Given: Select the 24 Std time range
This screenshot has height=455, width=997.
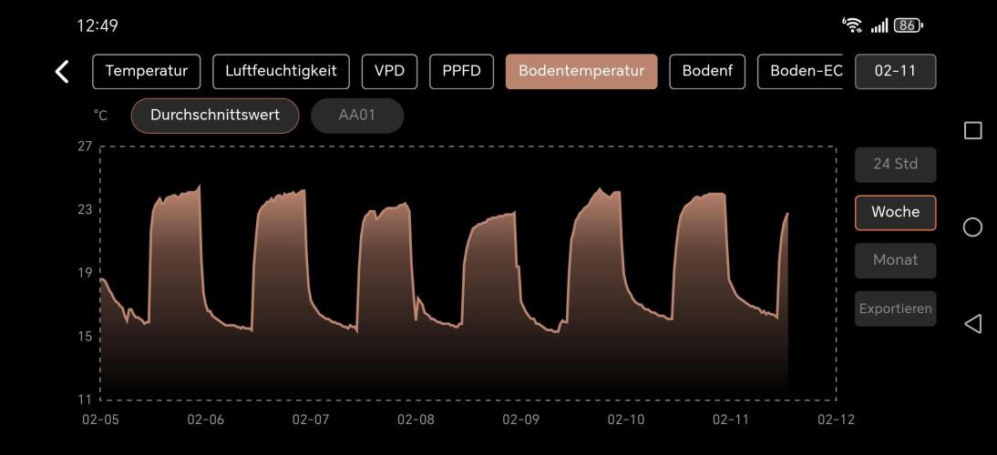Looking at the screenshot, I should (895, 165).
